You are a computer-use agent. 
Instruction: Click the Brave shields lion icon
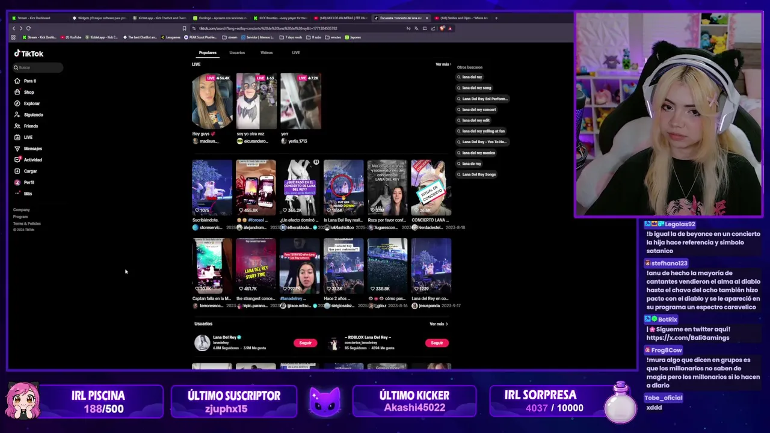(442, 28)
